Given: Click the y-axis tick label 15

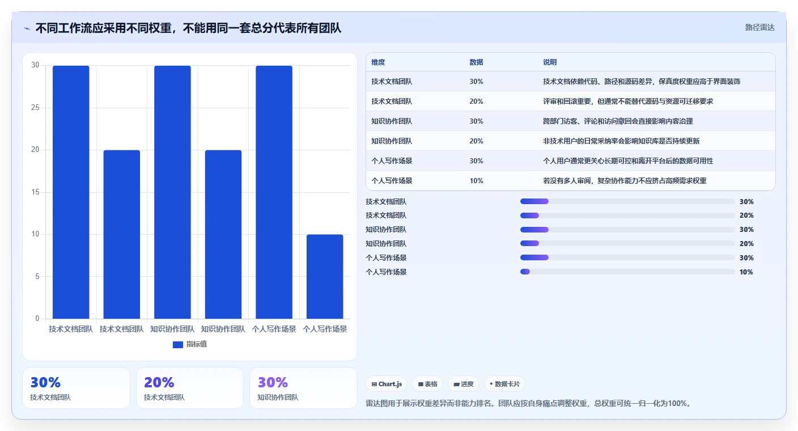Looking at the screenshot, I should tap(35, 192).
